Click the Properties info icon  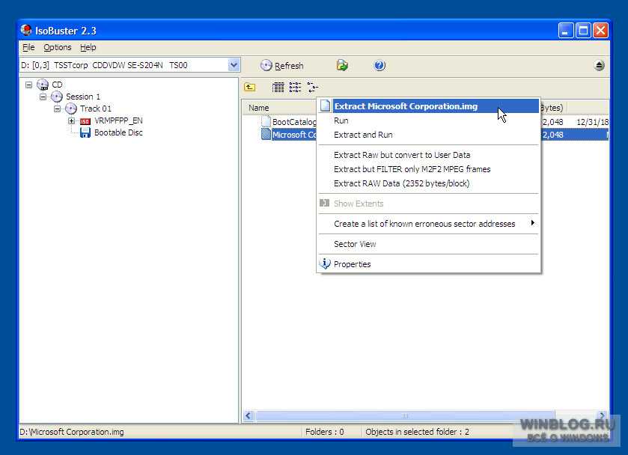325,263
